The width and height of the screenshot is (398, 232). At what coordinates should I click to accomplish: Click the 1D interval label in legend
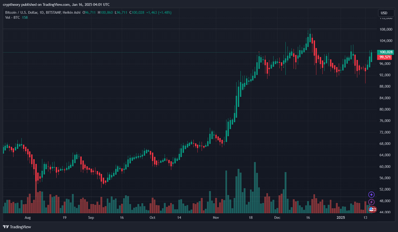click(42, 12)
